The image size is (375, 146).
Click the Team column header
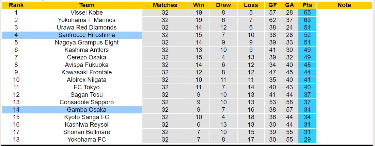click(x=87, y=5)
